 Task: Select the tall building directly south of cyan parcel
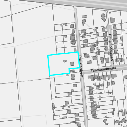point(73,77)
